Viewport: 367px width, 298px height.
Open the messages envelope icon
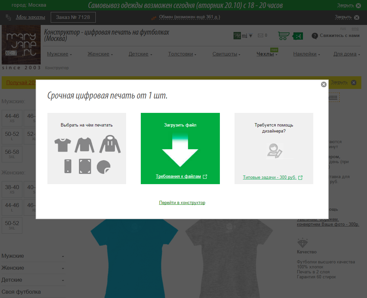(261, 36)
